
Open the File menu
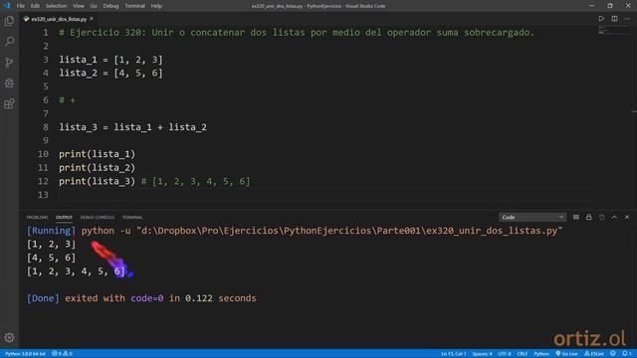(20, 6)
